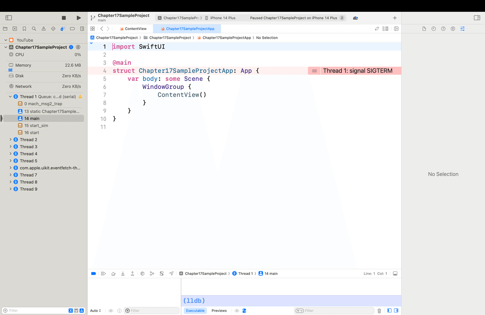This screenshot has width=485, height=315.
Task: Select the Chapter17SampleProjectApp tab
Action: [187, 29]
